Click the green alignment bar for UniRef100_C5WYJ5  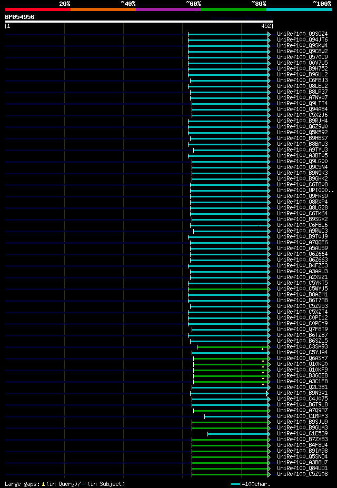click(x=228, y=289)
